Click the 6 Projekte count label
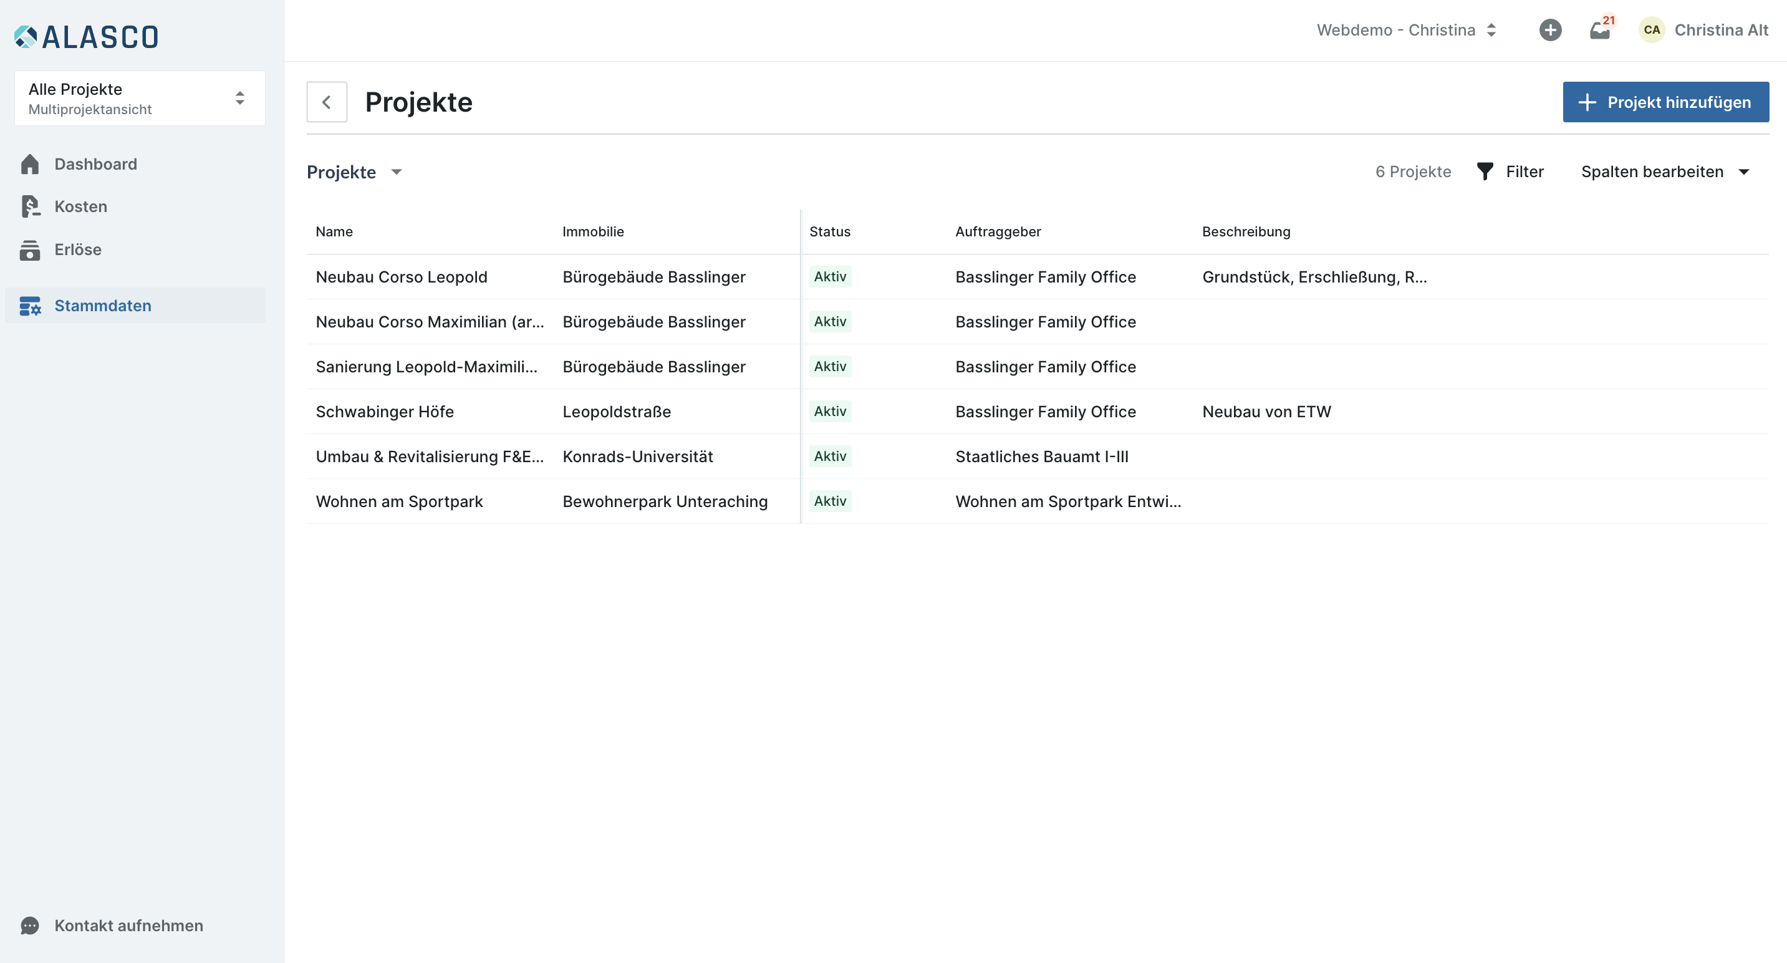This screenshot has width=1787, height=963. (1412, 172)
